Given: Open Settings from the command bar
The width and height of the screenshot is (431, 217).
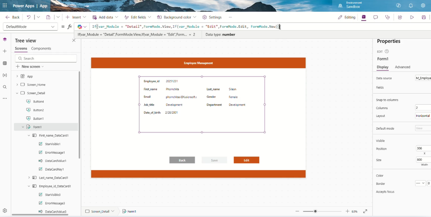Looking at the screenshot, I should pos(212,17).
